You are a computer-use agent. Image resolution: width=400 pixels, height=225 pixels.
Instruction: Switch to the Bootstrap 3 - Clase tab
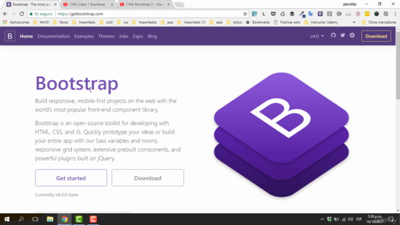click(144, 4)
